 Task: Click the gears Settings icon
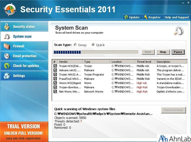pos(7,76)
